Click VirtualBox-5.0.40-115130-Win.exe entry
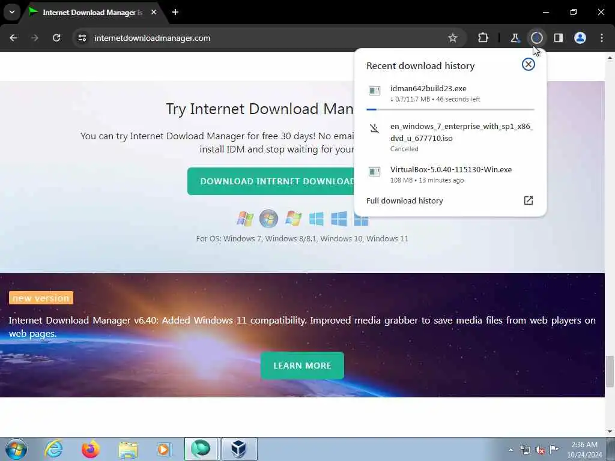This screenshot has width=615, height=461. (450, 175)
